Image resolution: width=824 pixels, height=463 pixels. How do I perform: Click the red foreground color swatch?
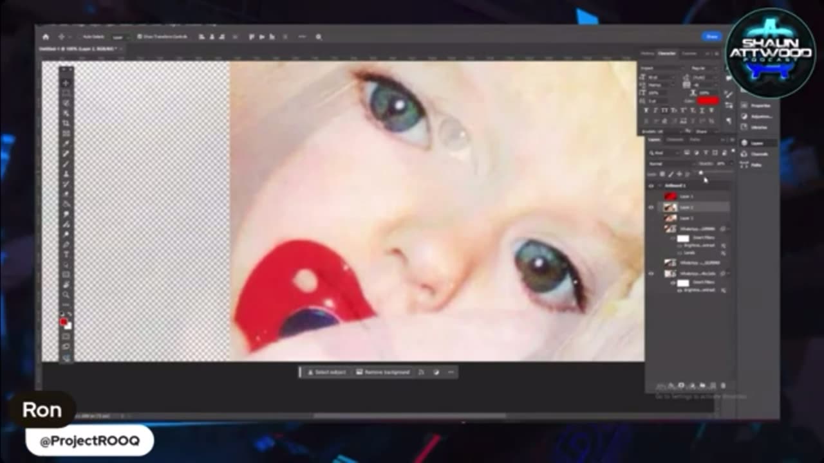tap(63, 322)
